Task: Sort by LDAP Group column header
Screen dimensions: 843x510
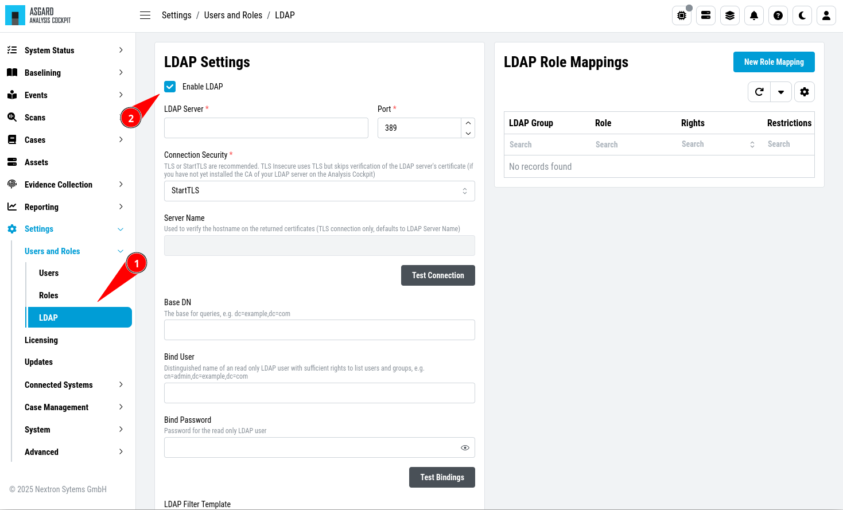Action: pos(531,123)
